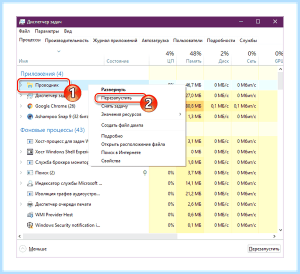The width and height of the screenshot is (300, 274).
Task: Click the Поиск process icon
Action: (x=30, y=173)
